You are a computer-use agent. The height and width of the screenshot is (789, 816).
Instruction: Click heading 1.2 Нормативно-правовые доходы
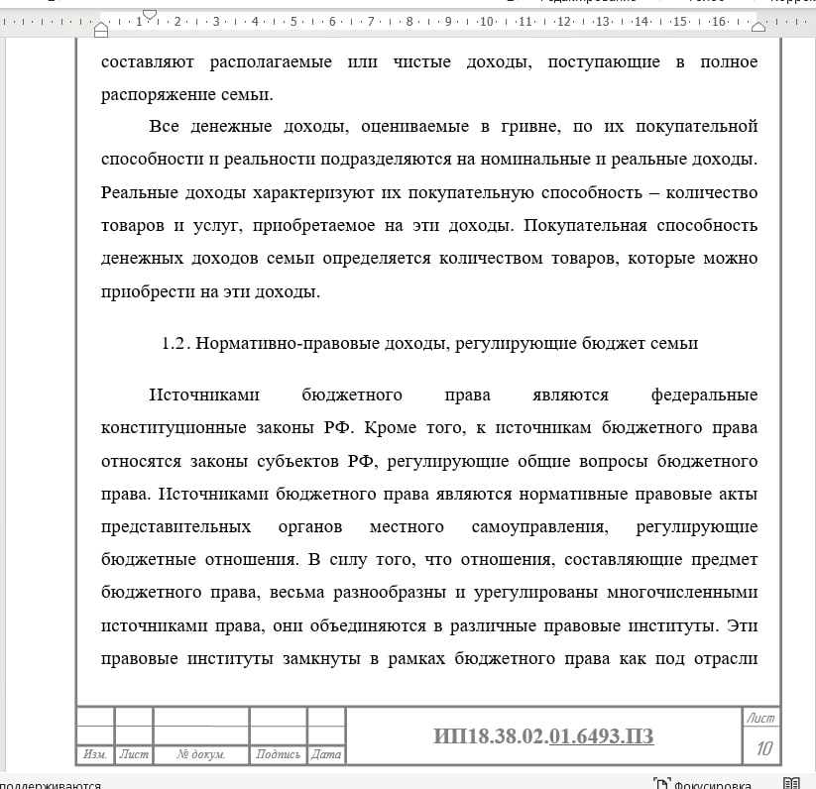point(429,344)
